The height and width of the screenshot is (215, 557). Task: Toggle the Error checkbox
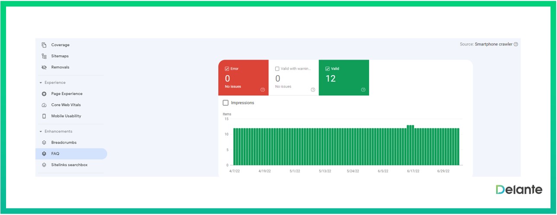point(227,69)
